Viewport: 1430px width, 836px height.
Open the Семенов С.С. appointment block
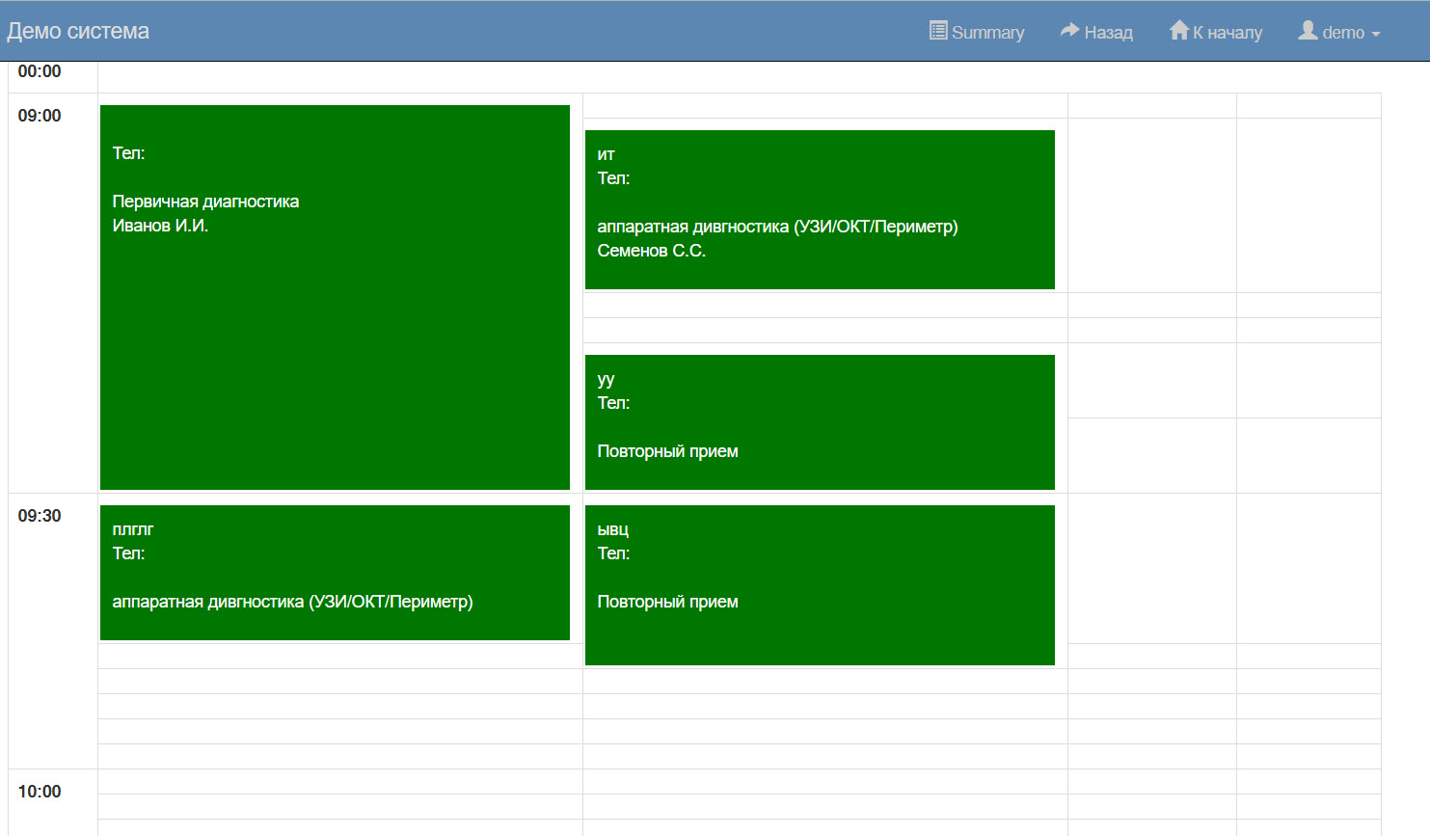[820, 209]
